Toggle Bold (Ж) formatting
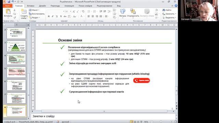The image size is (219, 123). pyautogui.click(x=49, y=16)
